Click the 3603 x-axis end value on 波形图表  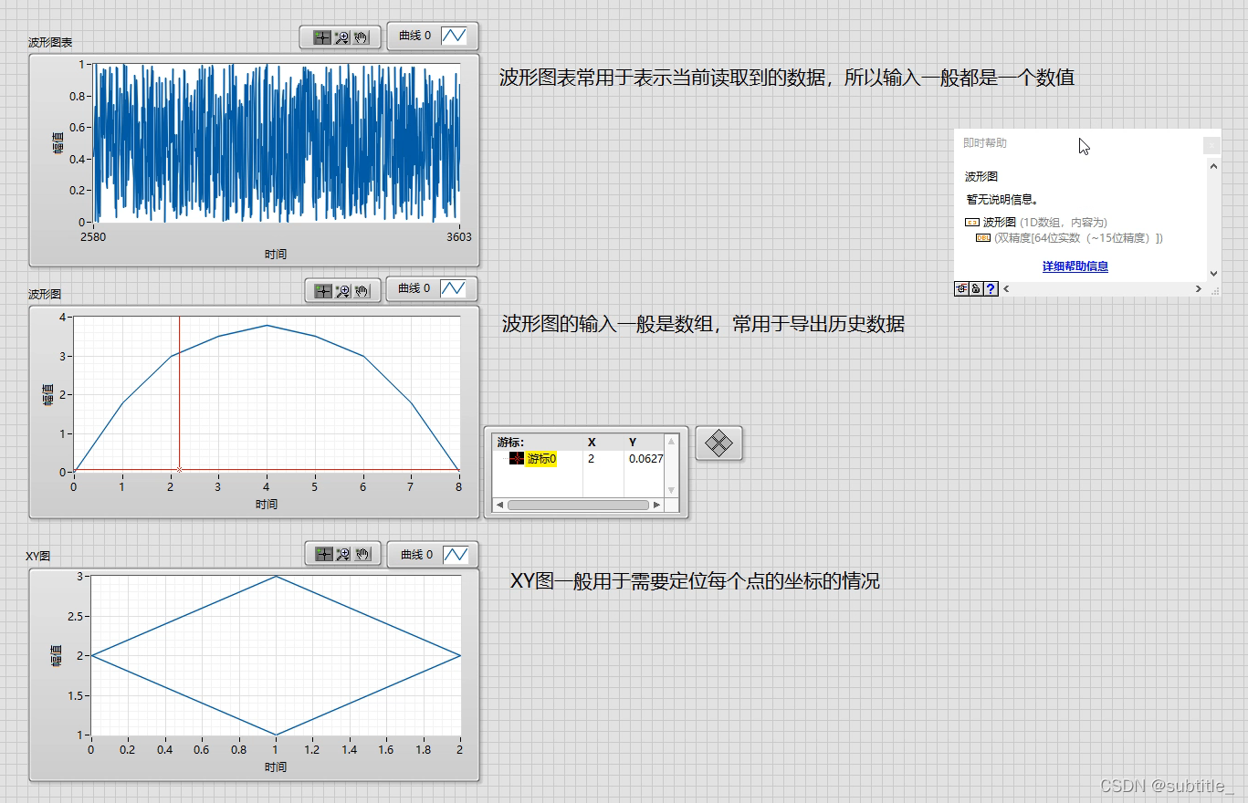click(x=458, y=236)
